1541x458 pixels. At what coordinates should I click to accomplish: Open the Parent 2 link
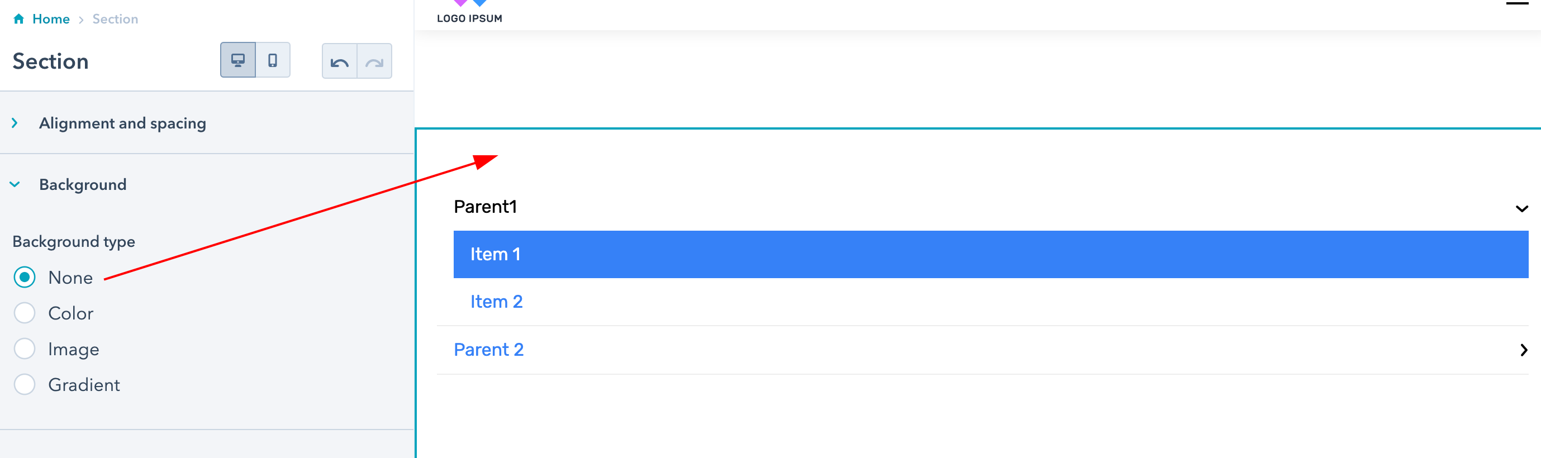click(x=489, y=350)
